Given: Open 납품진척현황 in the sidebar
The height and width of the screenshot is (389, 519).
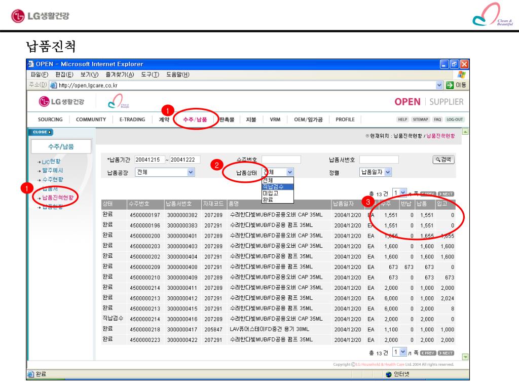Looking at the screenshot, I should click(58, 198).
